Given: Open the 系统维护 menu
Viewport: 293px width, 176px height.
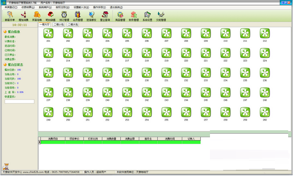Looking at the screenshot, I should coord(44,7).
